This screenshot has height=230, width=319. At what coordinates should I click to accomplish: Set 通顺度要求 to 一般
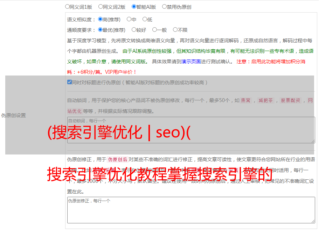pyautogui.click(x=155, y=30)
